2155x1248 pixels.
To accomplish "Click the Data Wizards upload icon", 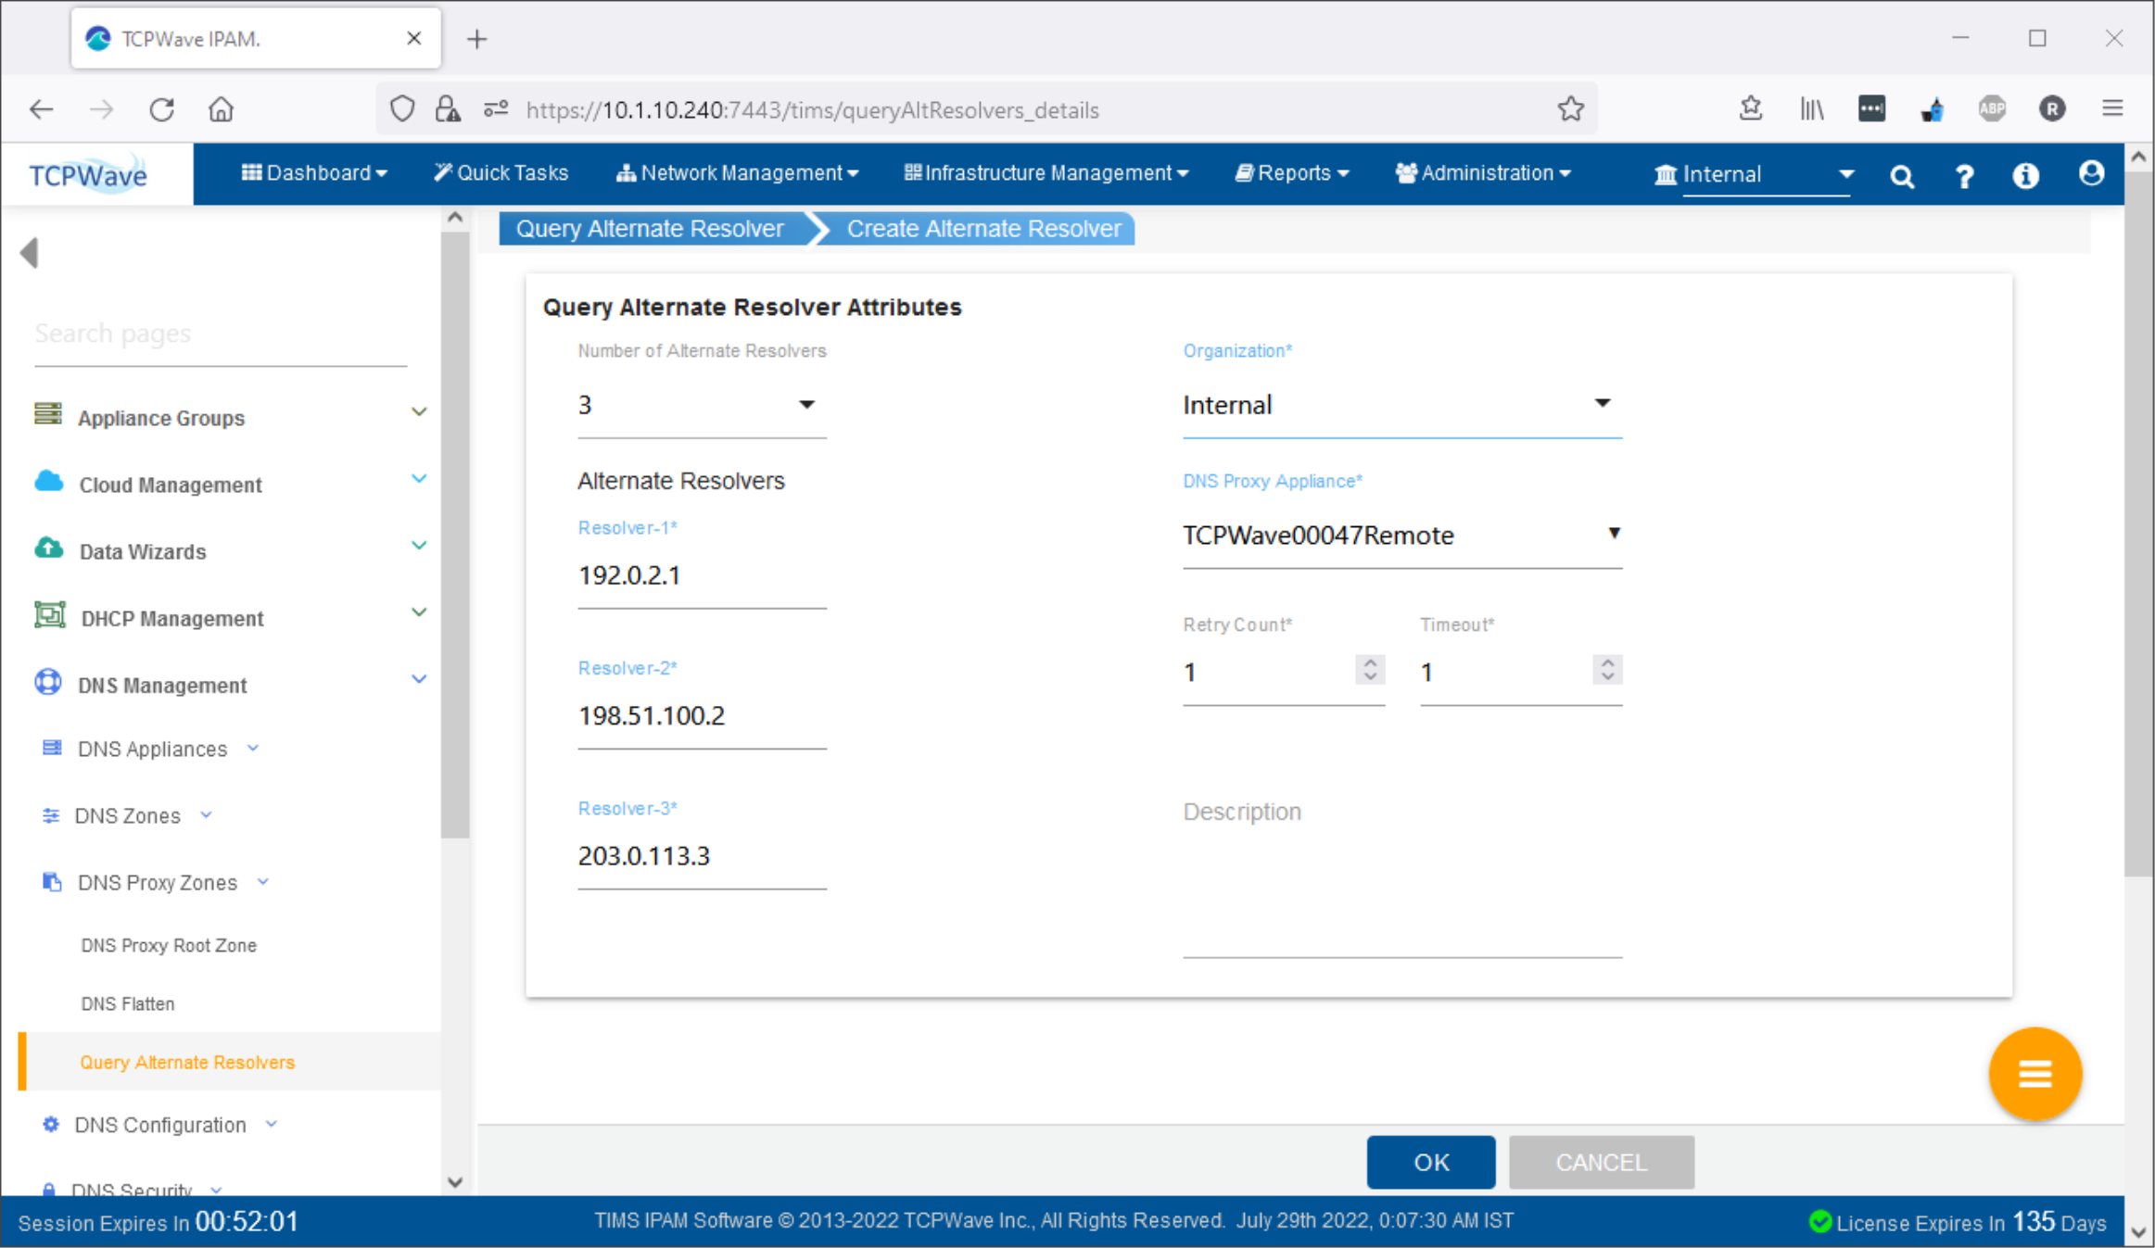I will pos(49,548).
